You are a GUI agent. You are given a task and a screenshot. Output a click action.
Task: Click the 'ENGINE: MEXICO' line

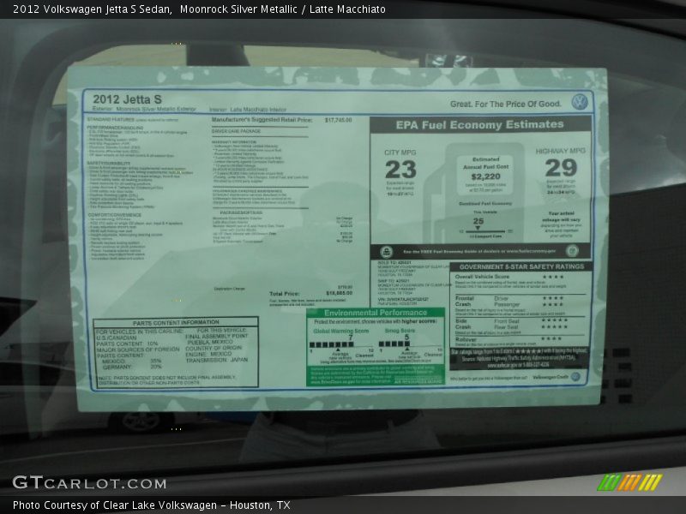[x=208, y=354]
